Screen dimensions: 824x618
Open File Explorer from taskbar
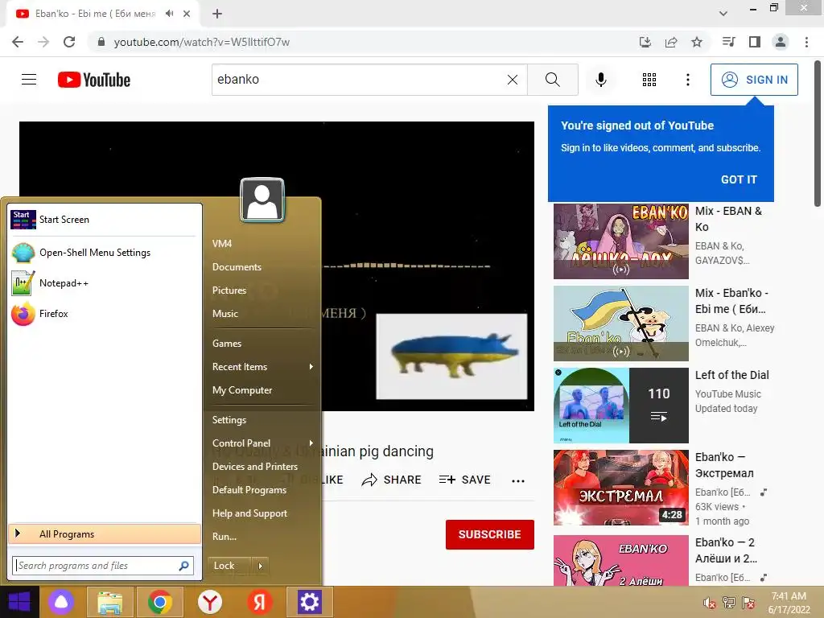point(109,602)
